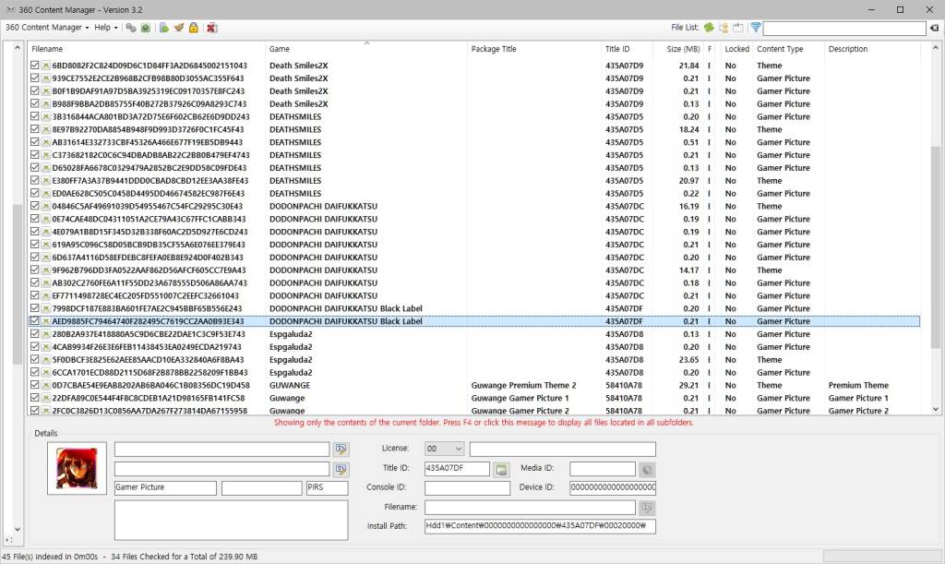945x564 pixels.
Task: Open the 360 Content Manager menu
Action: click(47, 28)
